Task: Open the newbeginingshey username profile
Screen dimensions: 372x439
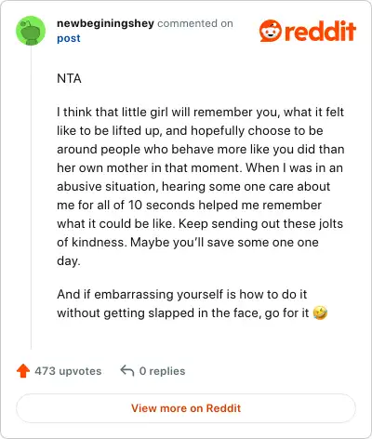Action: click(x=105, y=23)
